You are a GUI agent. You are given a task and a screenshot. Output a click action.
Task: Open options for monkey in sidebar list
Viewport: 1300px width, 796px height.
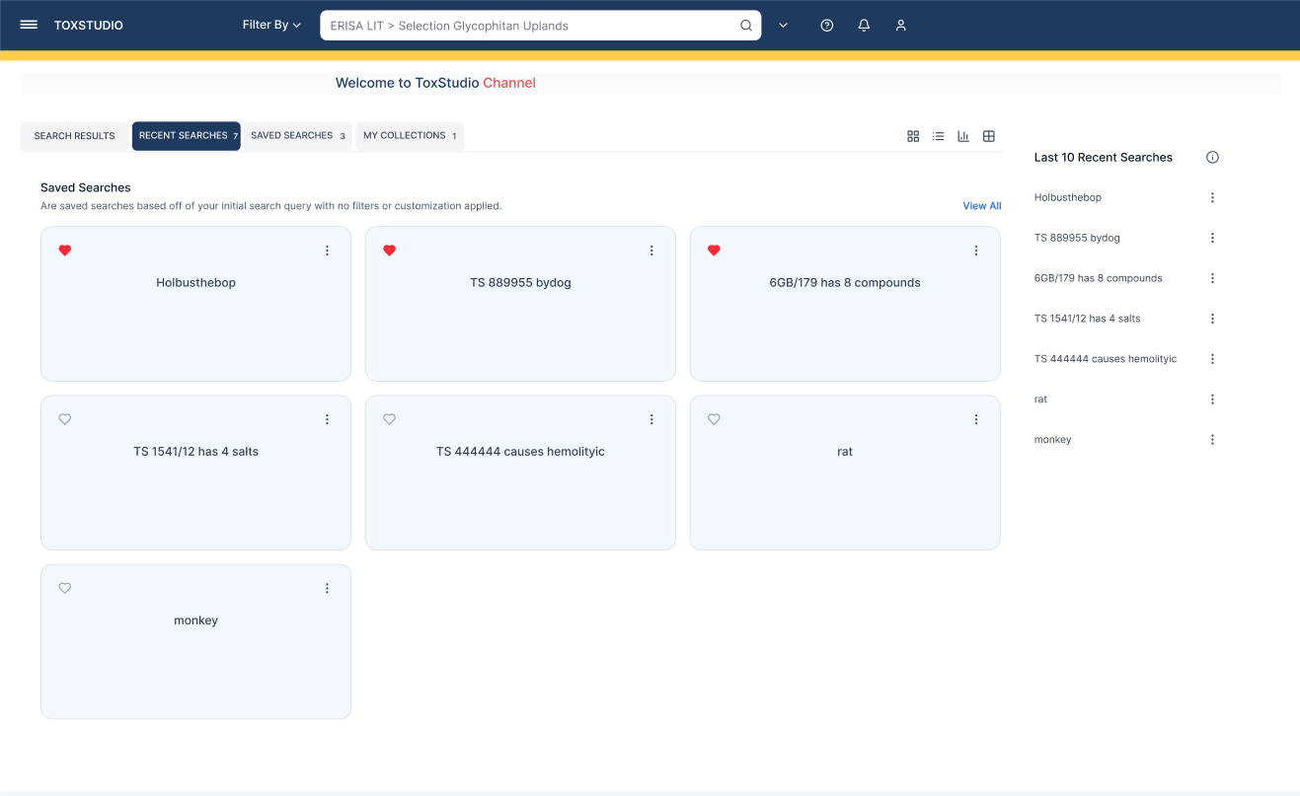point(1213,440)
